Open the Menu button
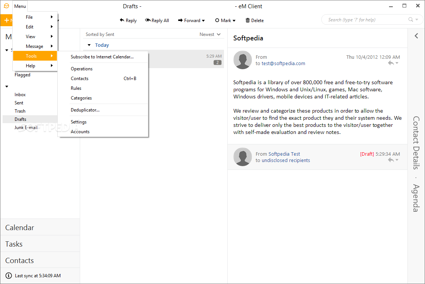The image size is (425, 284). 20,6
